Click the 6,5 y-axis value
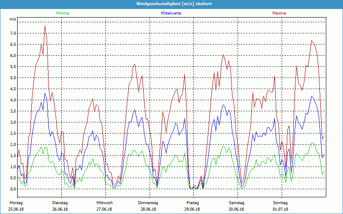The image size is (343, 214). tap(13, 45)
